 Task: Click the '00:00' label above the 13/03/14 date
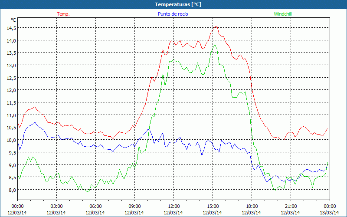(x=330, y=207)
